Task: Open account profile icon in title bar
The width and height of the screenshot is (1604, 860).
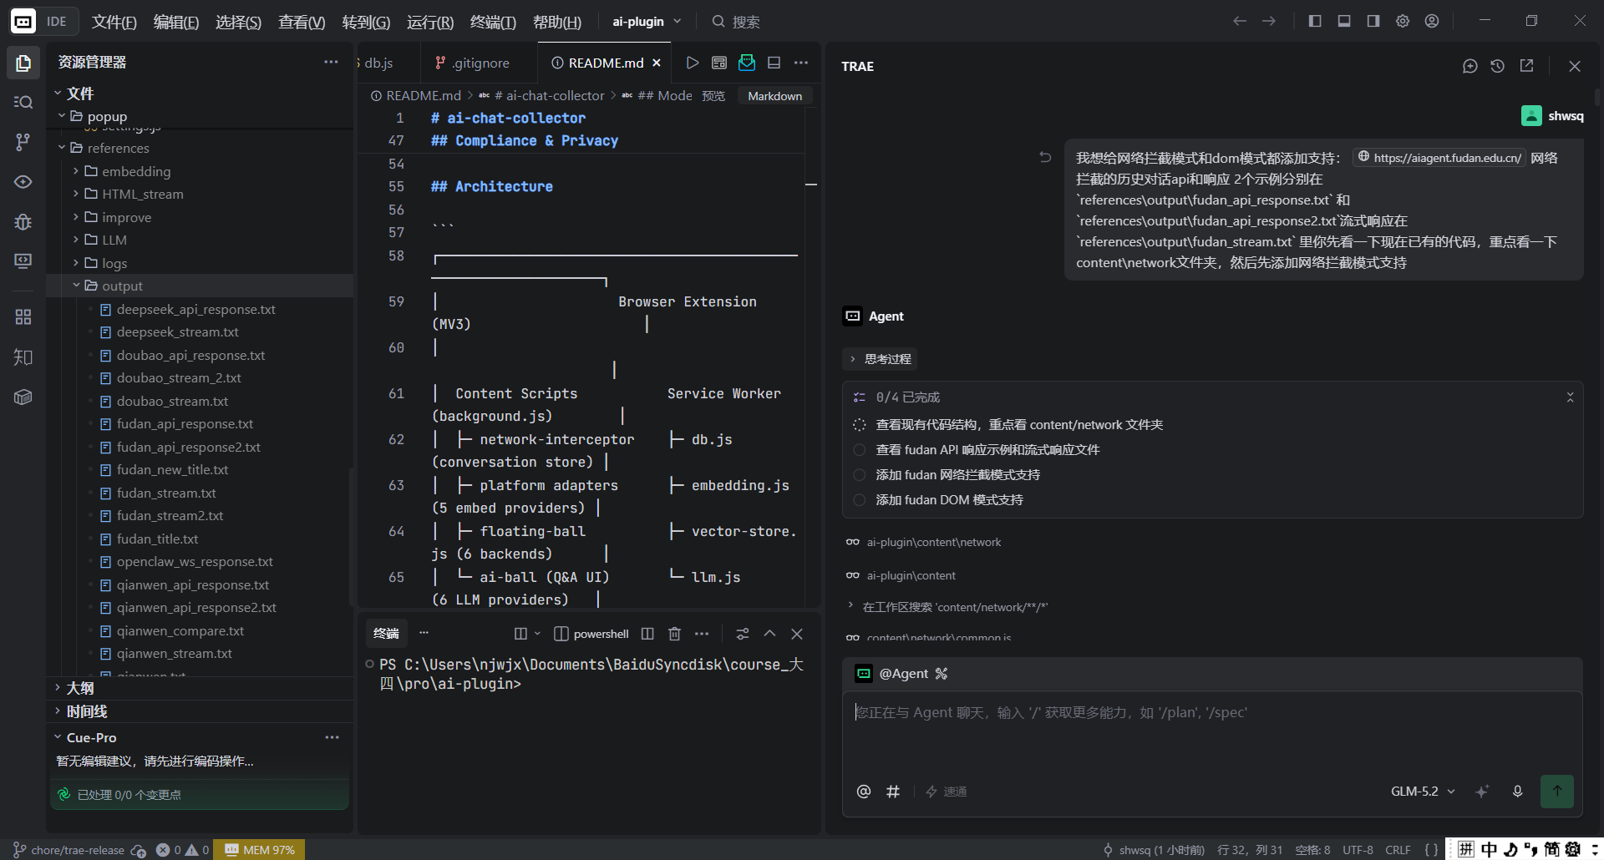Action: point(1432,22)
